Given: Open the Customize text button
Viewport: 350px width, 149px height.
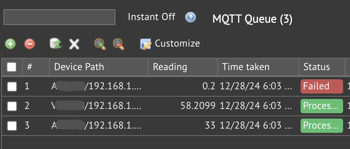Looking at the screenshot, I should click(x=177, y=44).
